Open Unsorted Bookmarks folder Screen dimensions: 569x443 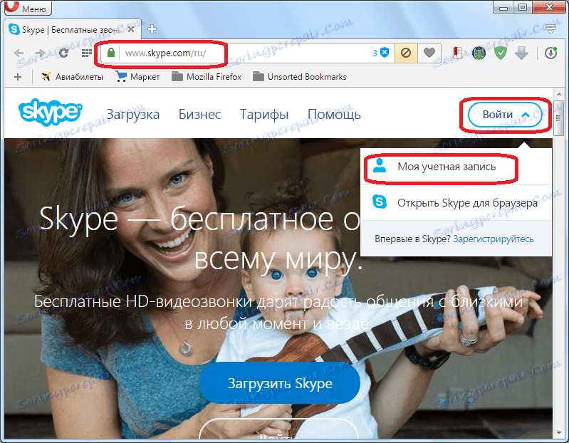pyautogui.click(x=299, y=77)
